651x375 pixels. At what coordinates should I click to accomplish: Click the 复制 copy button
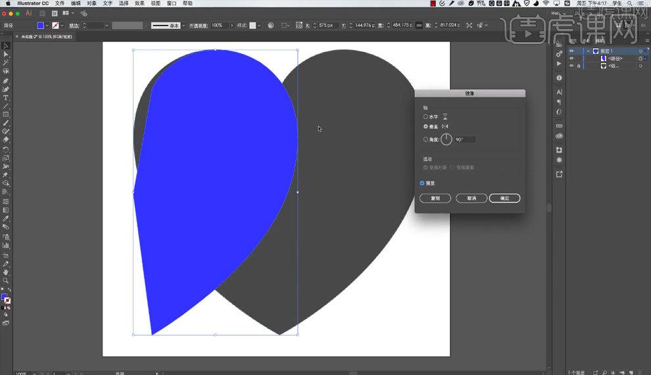click(x=435, y=199)
